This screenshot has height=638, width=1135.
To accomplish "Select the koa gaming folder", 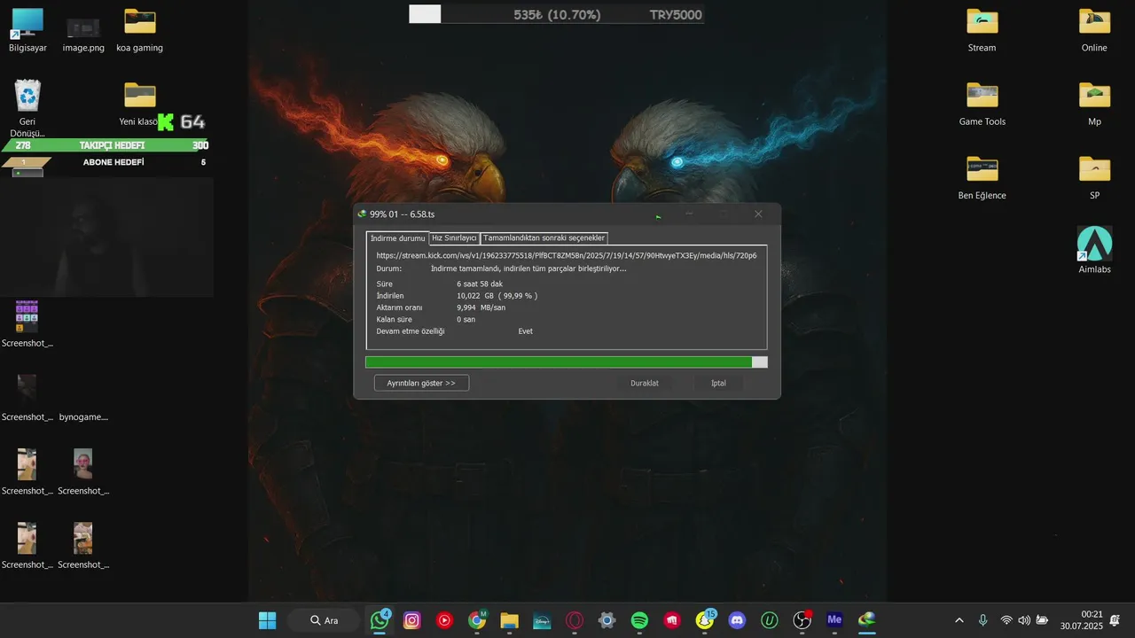I will pos(139,31).
